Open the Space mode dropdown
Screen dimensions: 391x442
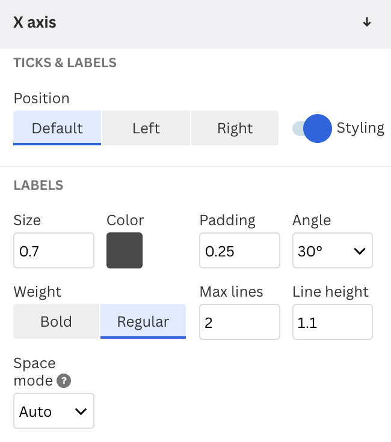54,411
